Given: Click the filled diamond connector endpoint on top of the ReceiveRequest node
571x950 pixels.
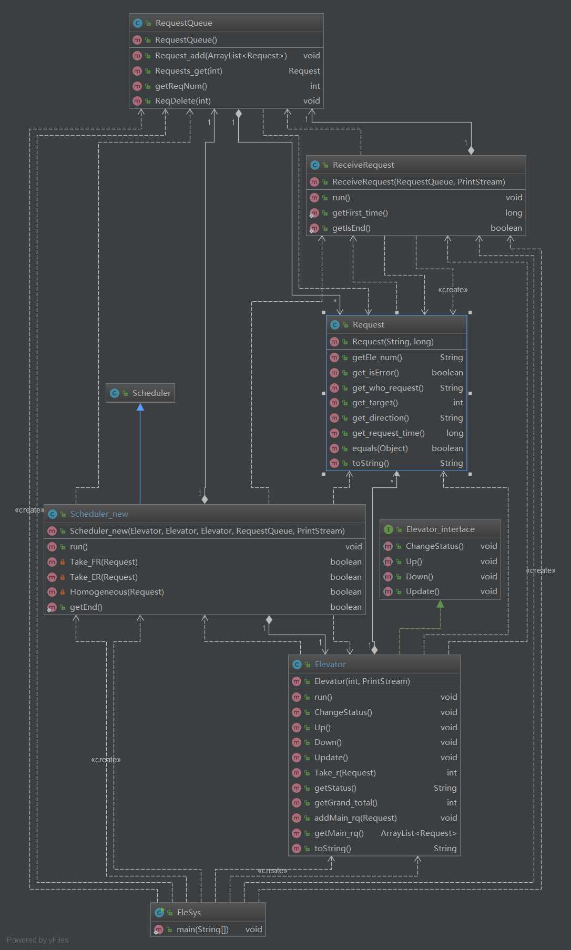Looking at the screenshot, I should 471,151.
